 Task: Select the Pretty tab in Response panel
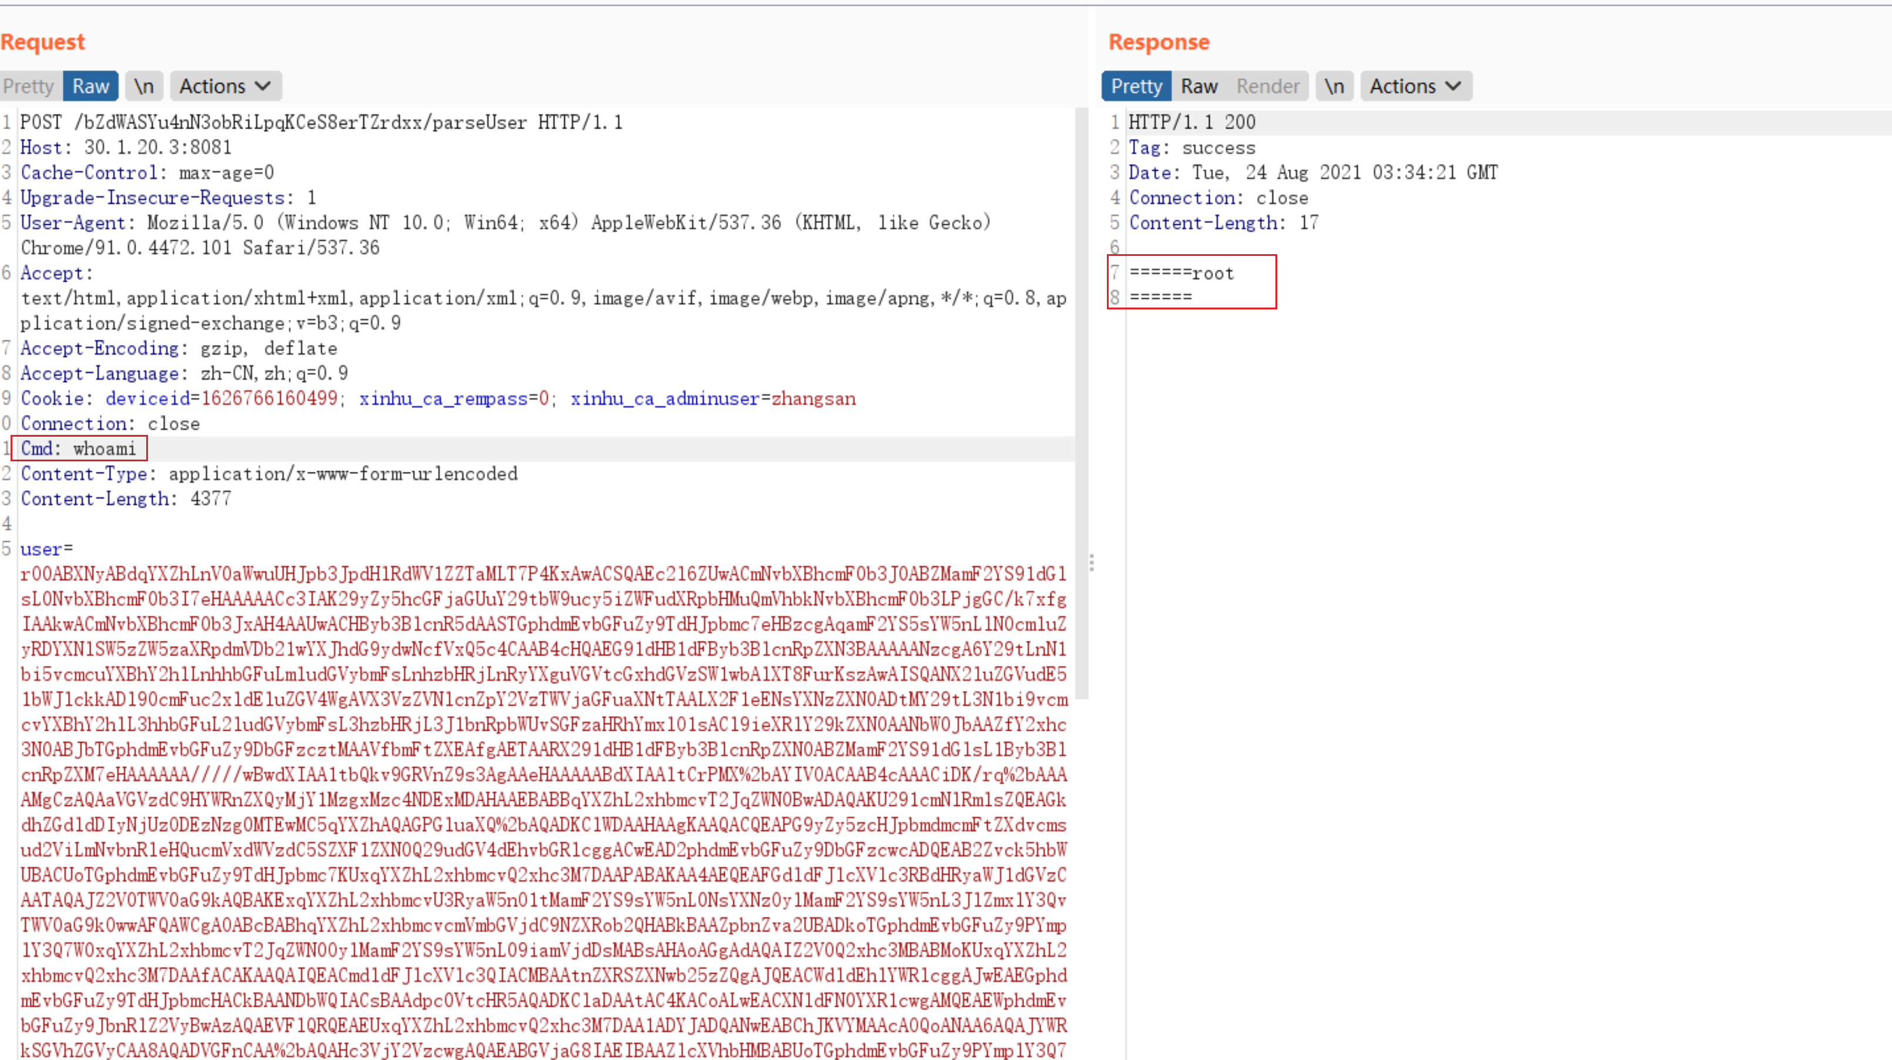click(1136, 87)
